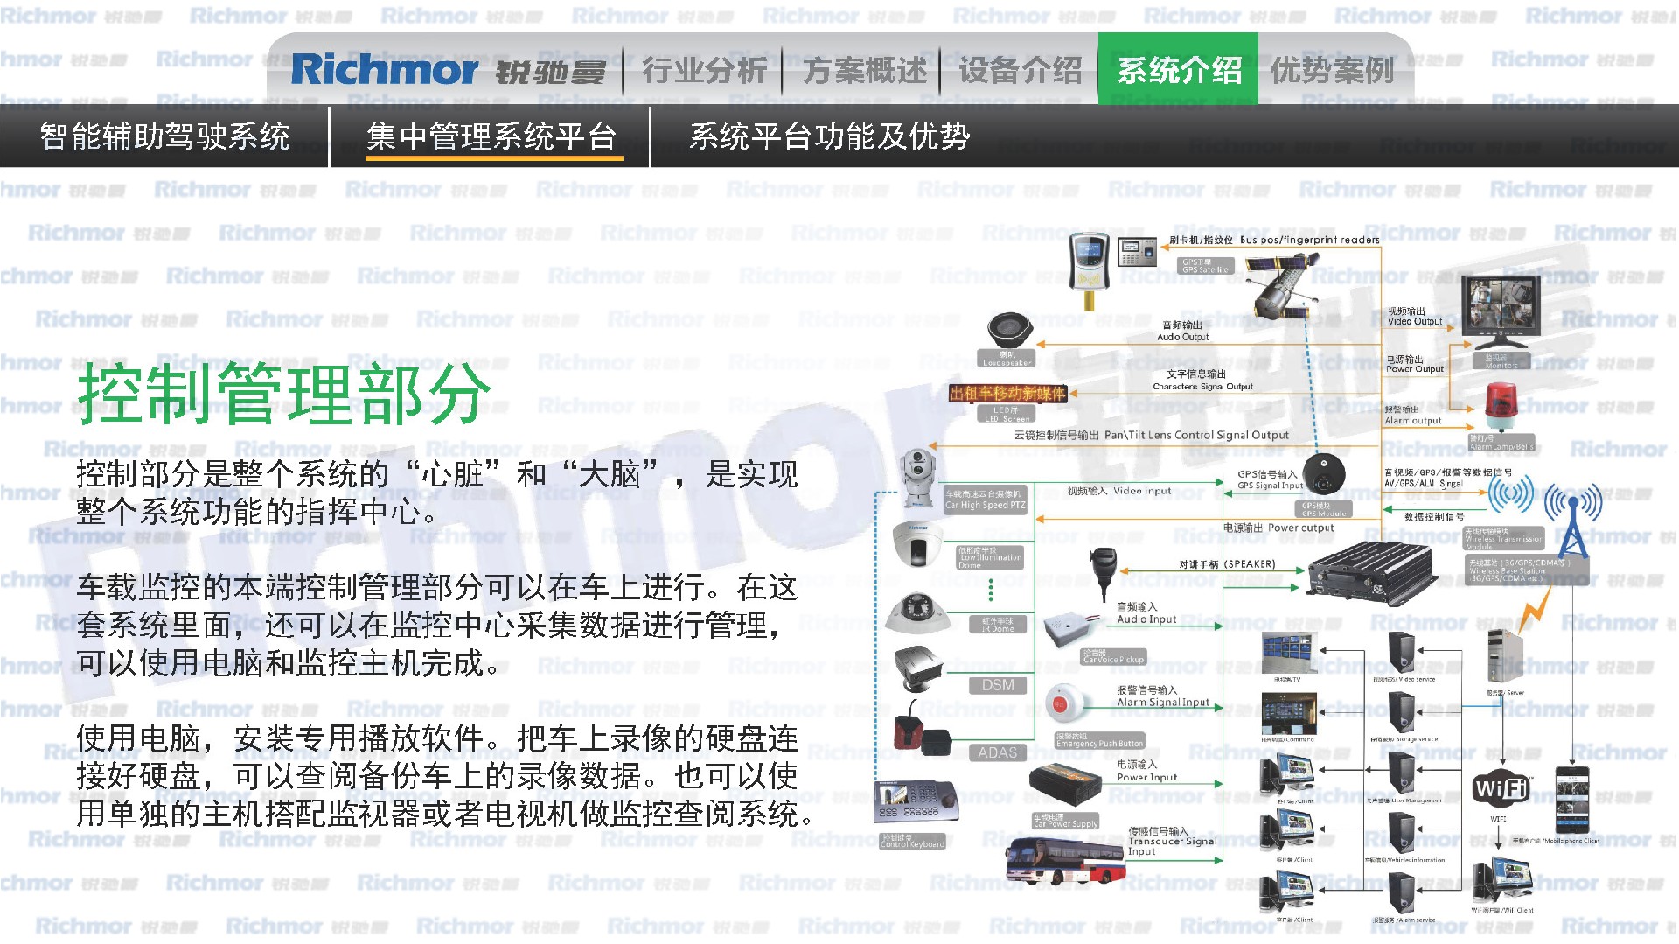This screenshot has height=944, width=1679.
Task: Click the 'Audio Output' label
Action: 1182,337
